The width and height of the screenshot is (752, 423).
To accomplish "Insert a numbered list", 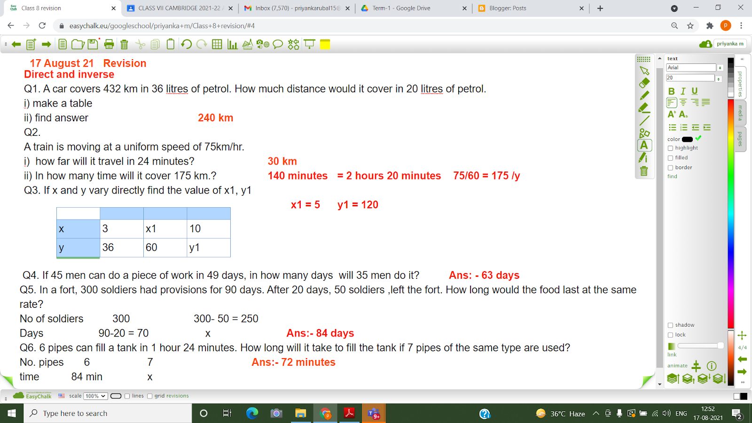I will tap(684, 127).
